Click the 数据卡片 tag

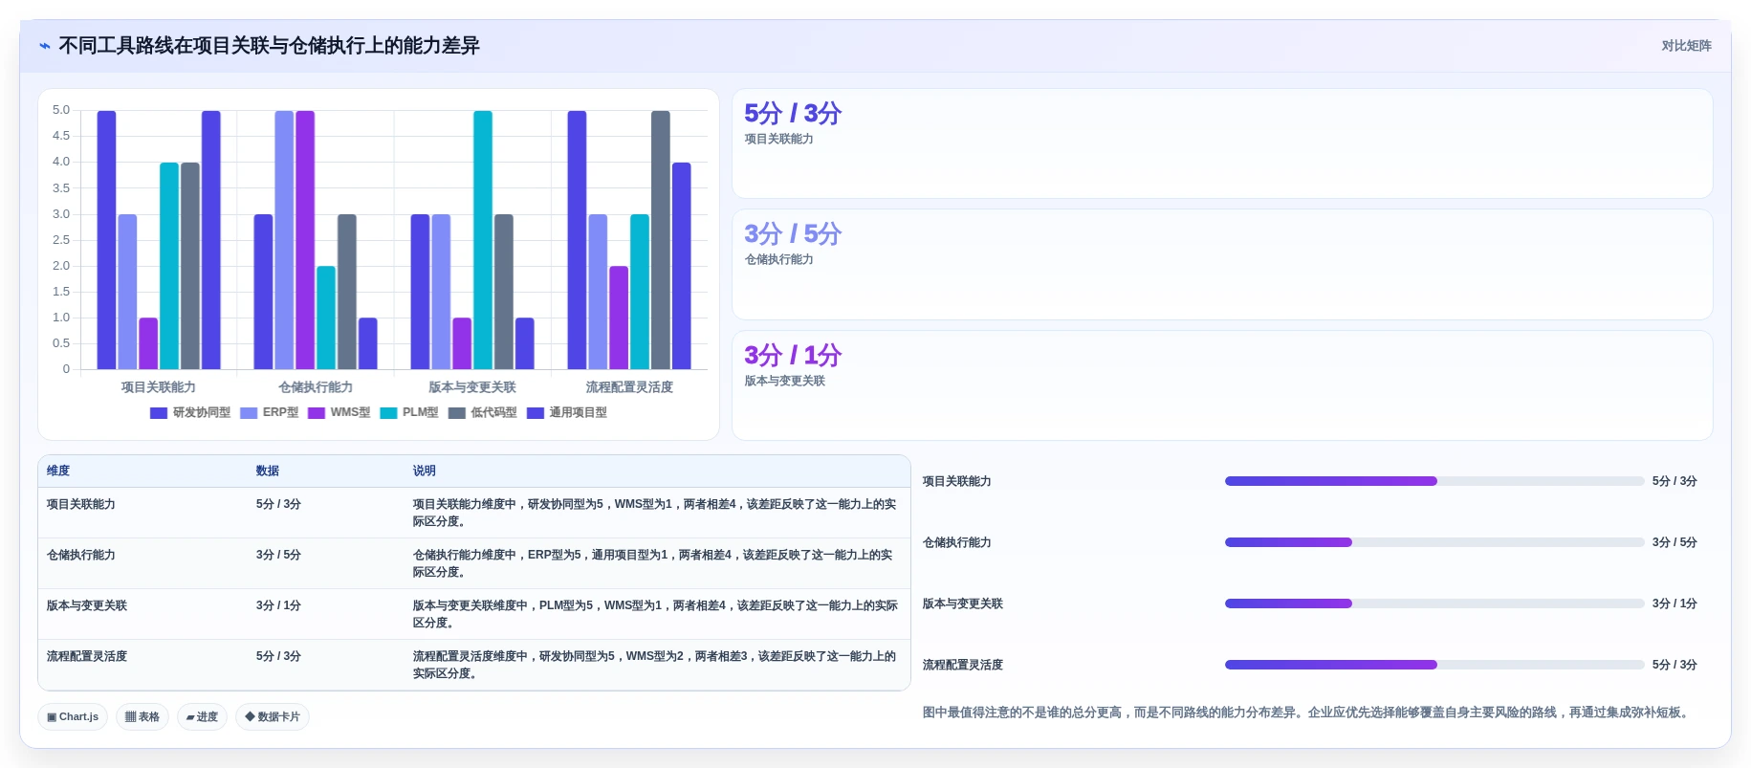[x=273, y=716]
